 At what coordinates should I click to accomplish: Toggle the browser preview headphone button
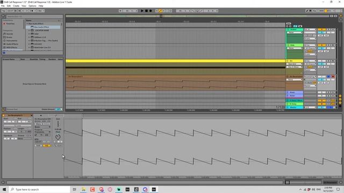4,53
